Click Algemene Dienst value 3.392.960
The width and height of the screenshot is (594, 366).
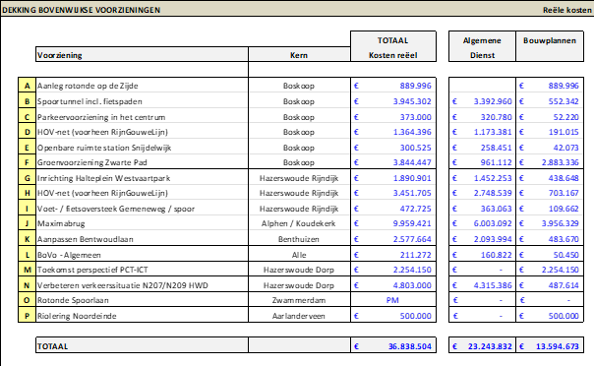[x=482, y=101]
